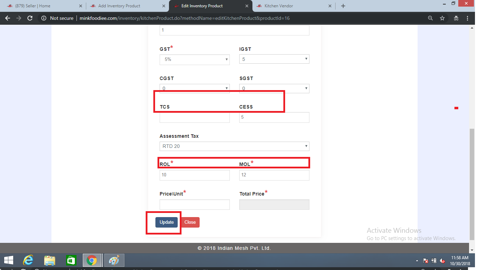Click the scrollbar up arrow

471,28
